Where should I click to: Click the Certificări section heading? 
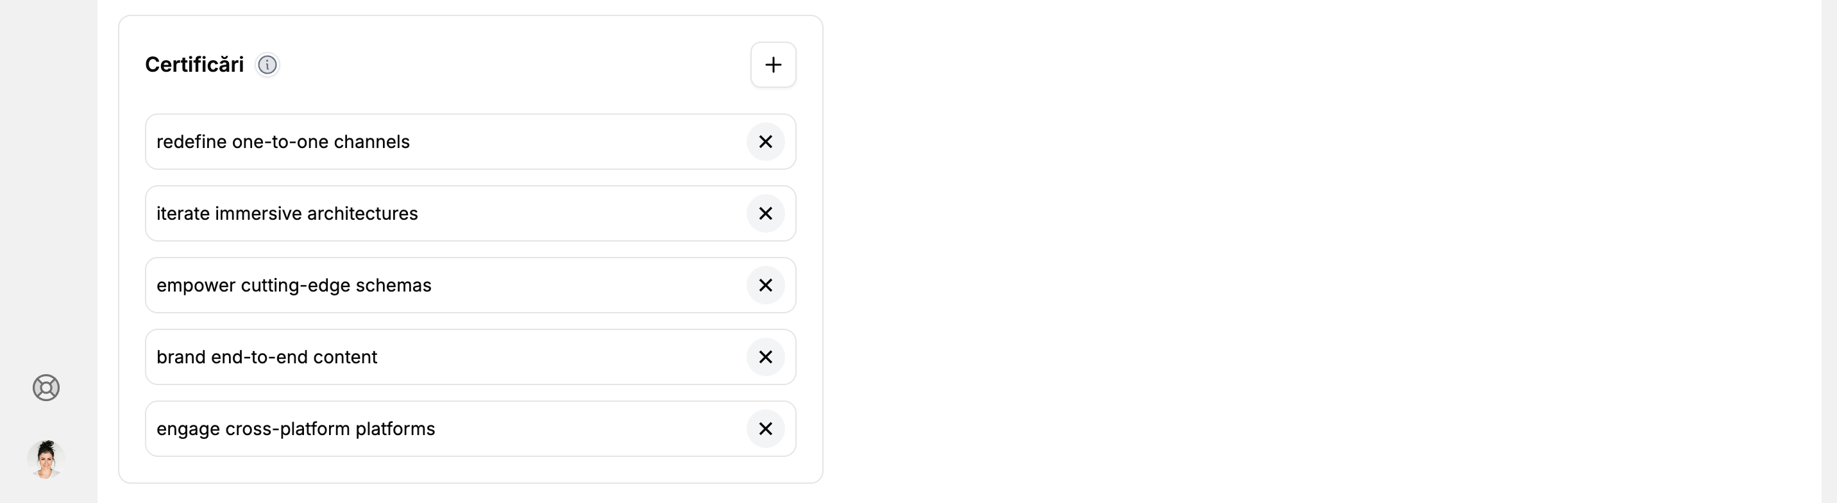[194, 65]
